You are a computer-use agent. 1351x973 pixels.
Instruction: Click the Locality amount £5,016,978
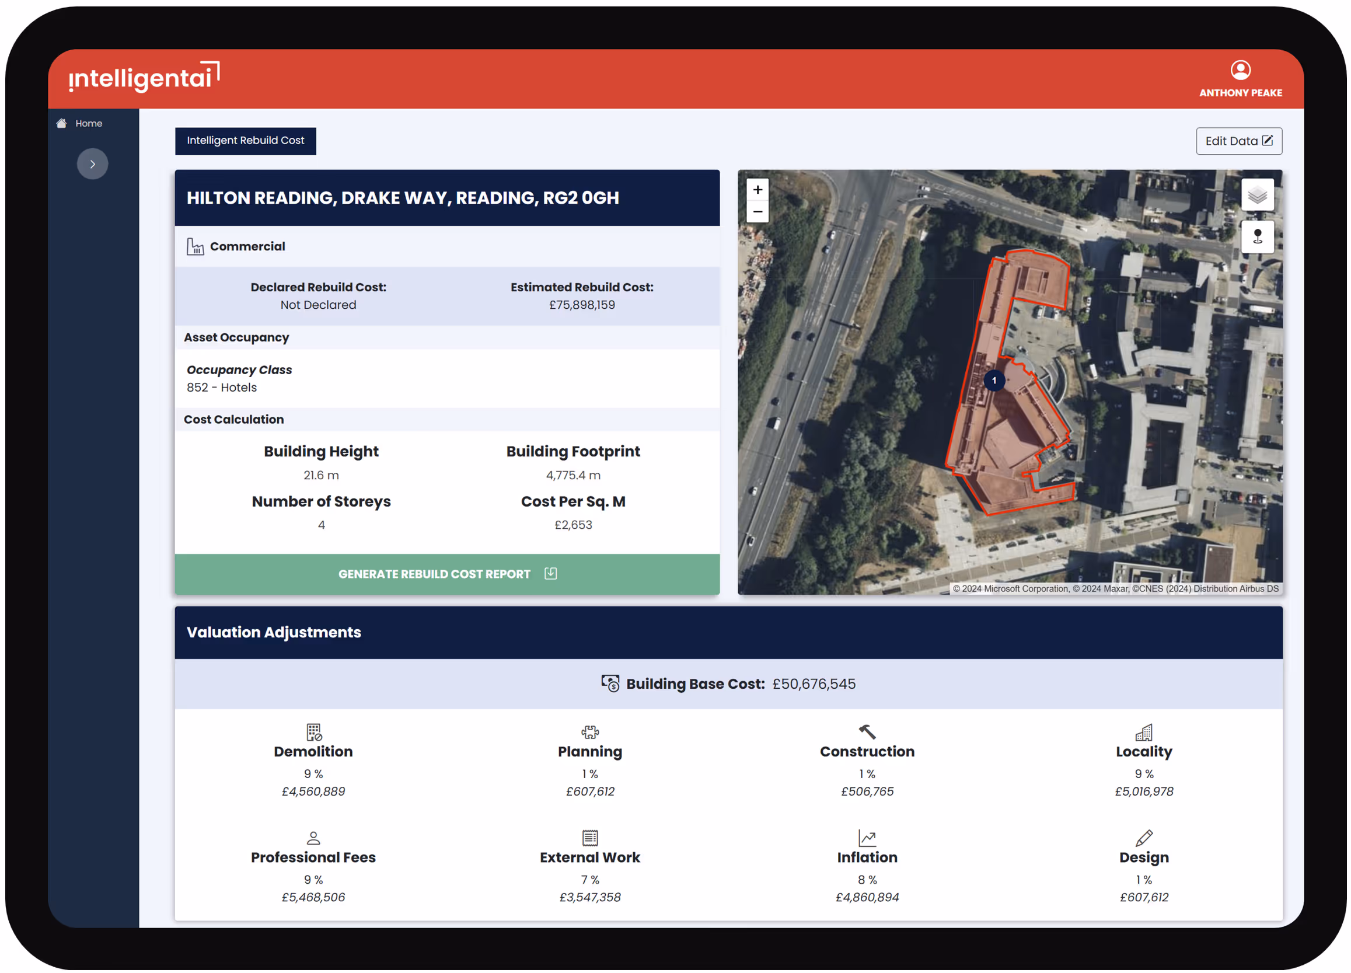click(1144, 792)
